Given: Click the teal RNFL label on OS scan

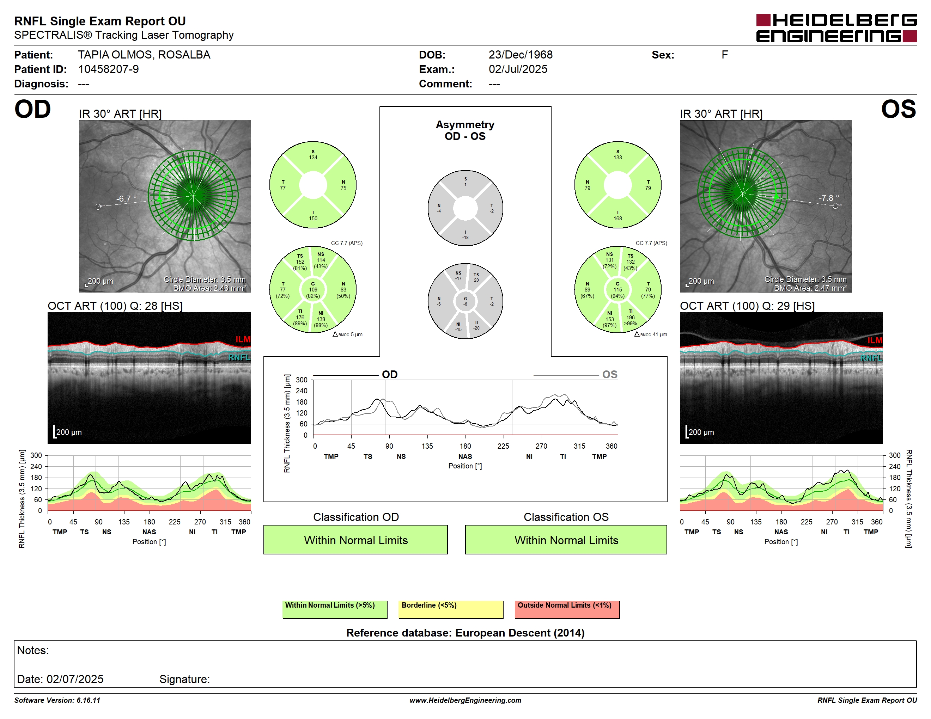Looking at the screenshot, I should 871,358.
